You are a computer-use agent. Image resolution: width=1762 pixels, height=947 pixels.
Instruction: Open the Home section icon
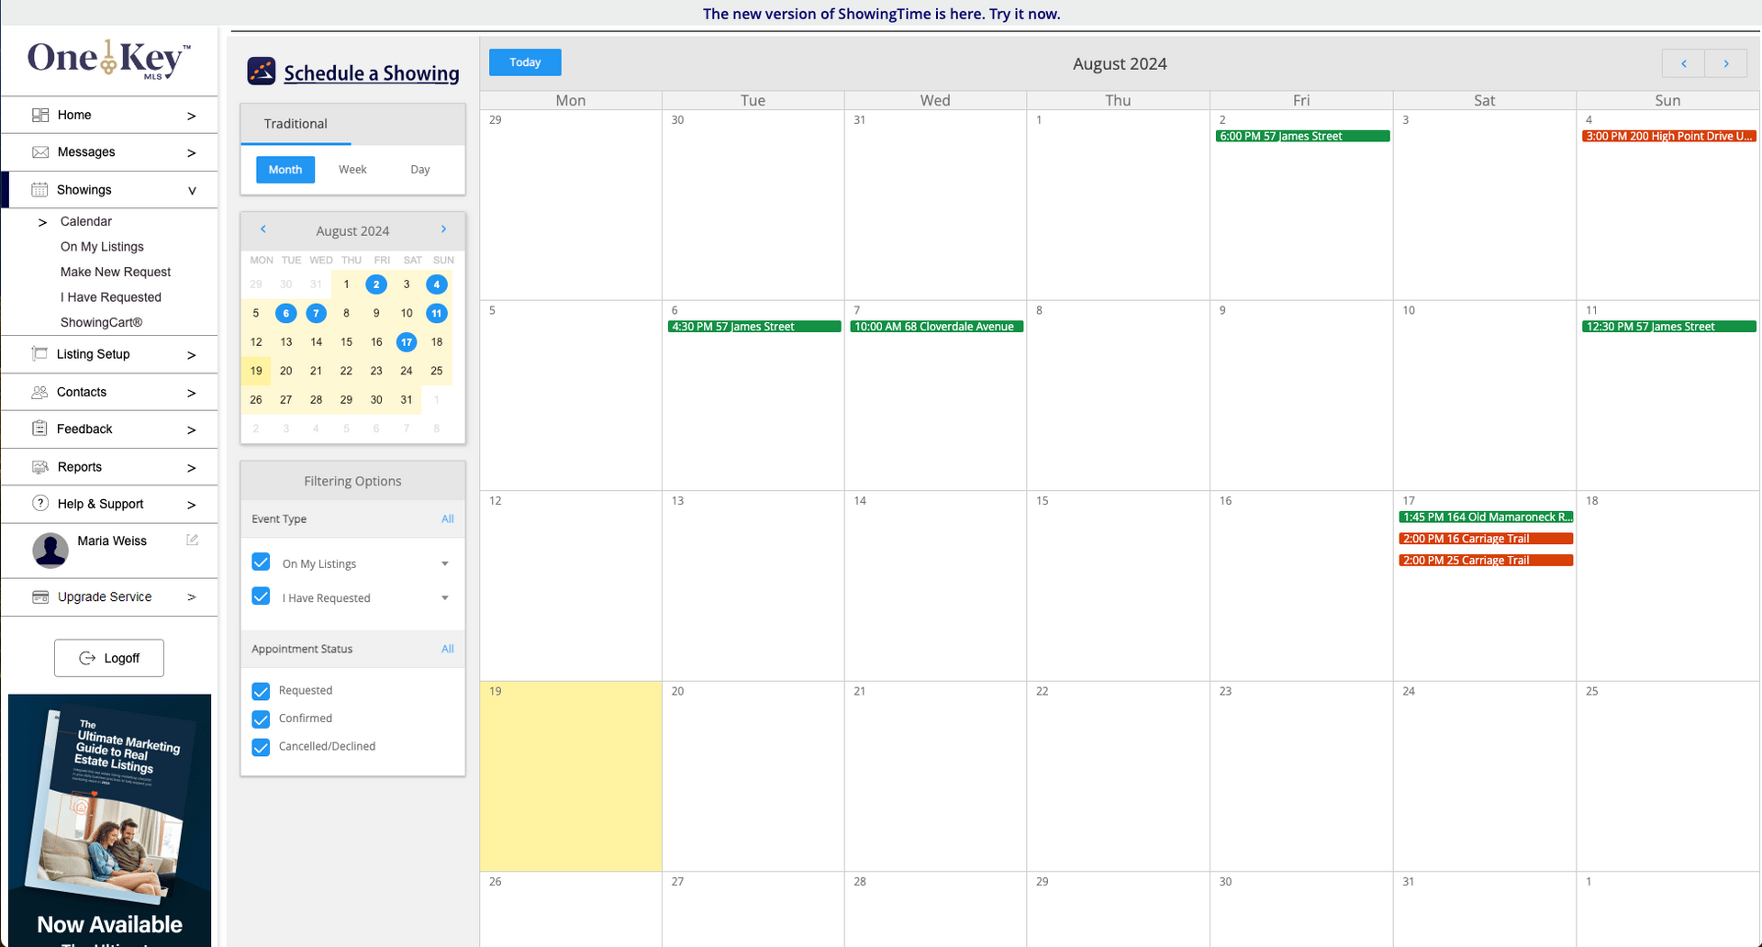point(40,114)
